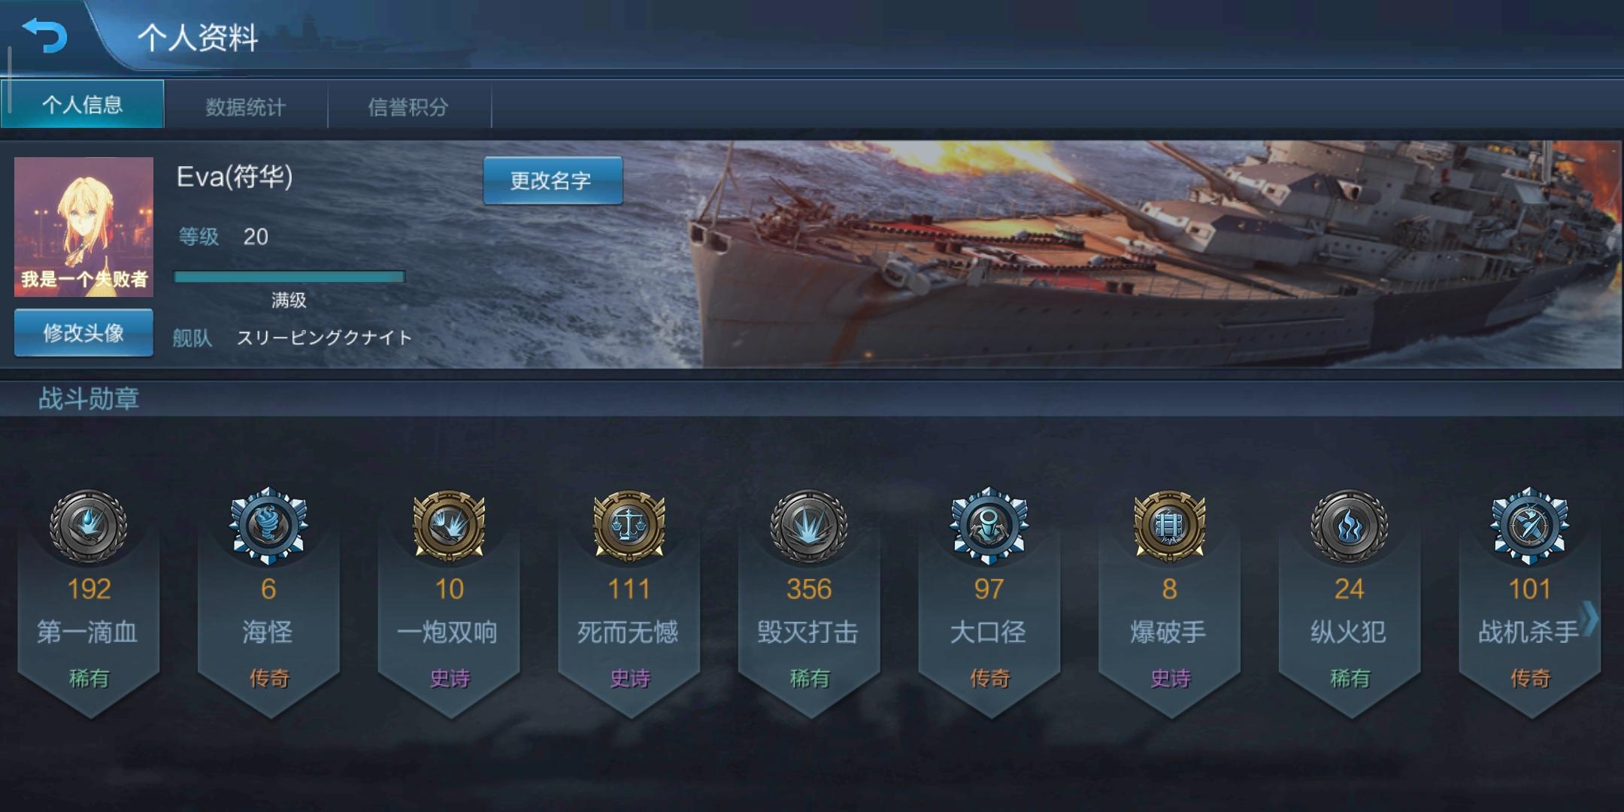Select the 战机杀手 medal icon

[x=1530, y=526]
